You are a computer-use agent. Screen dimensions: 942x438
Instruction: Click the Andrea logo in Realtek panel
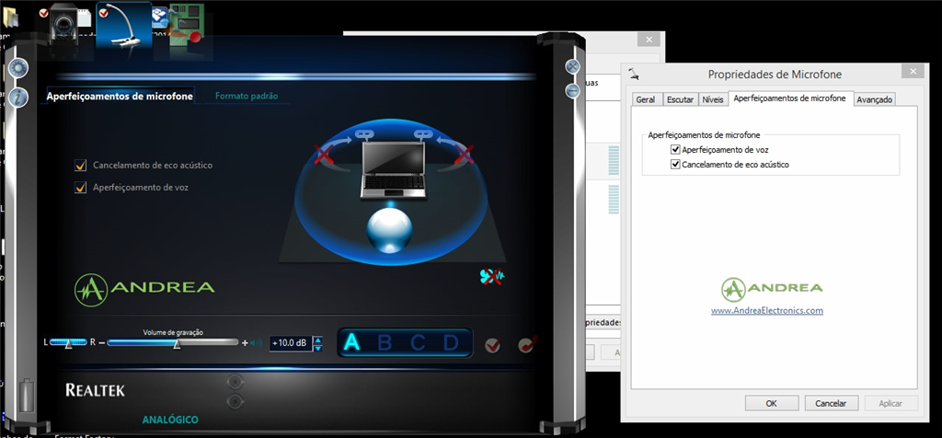click(x=144, y=290)
